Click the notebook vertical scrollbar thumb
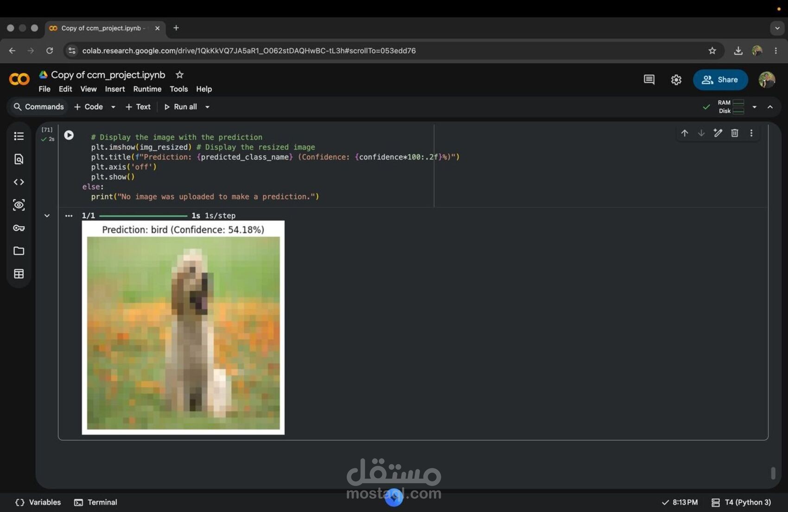 tap(773, 473)
